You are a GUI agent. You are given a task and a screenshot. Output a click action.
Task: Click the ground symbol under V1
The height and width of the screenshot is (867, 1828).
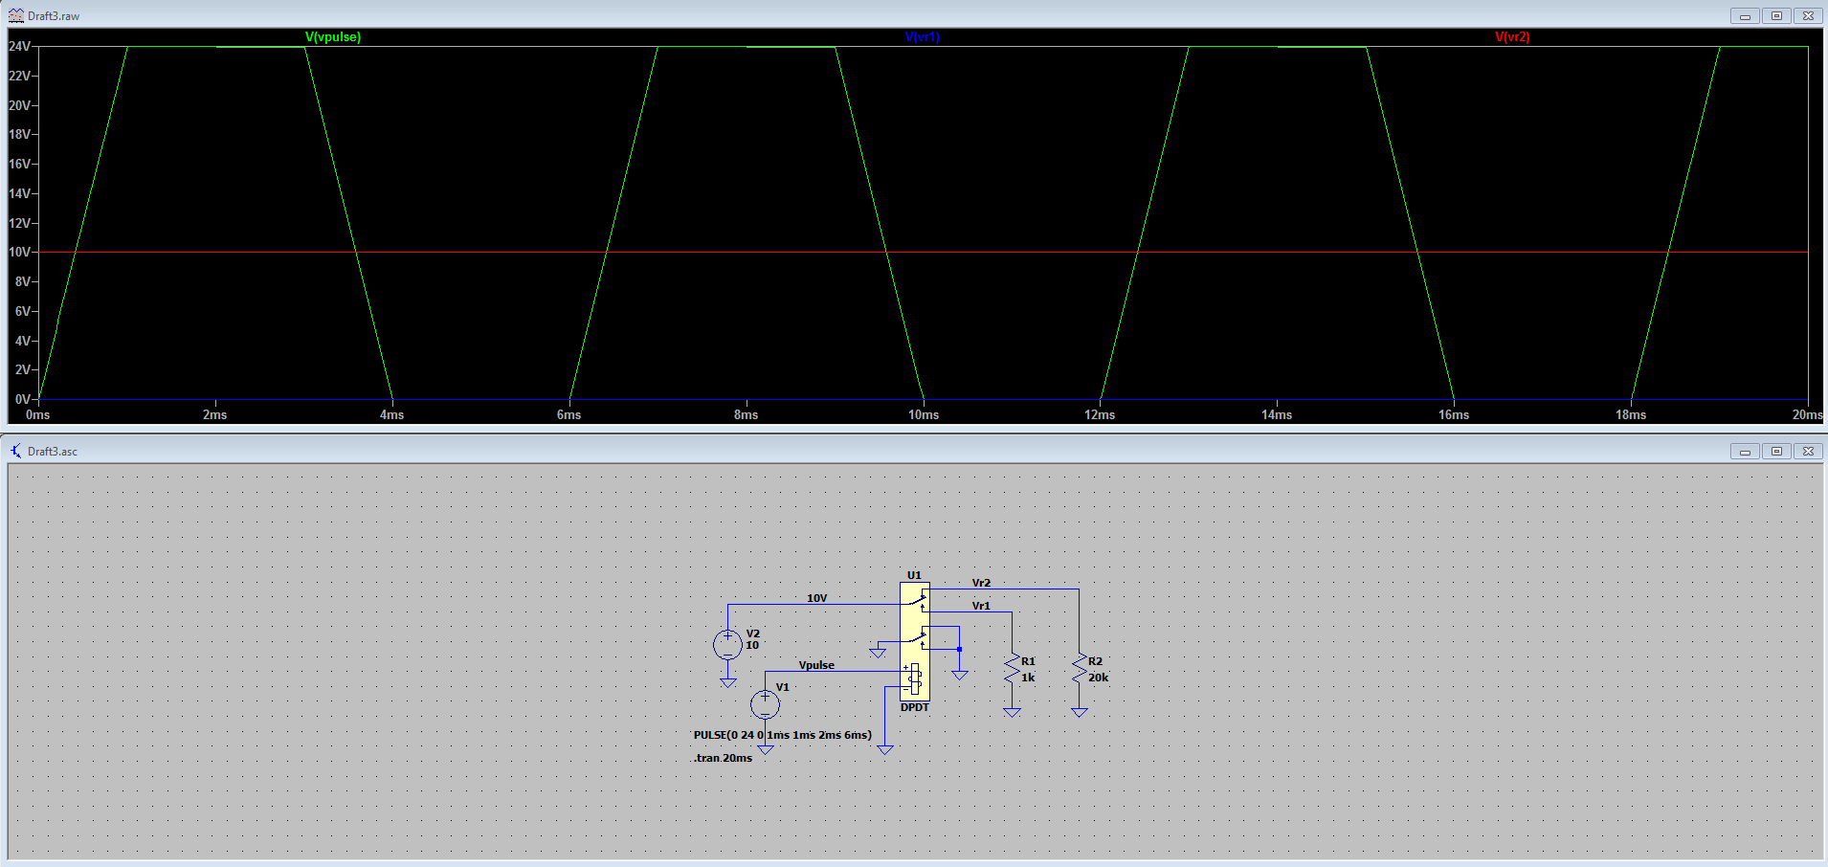(x=766, y=749)
